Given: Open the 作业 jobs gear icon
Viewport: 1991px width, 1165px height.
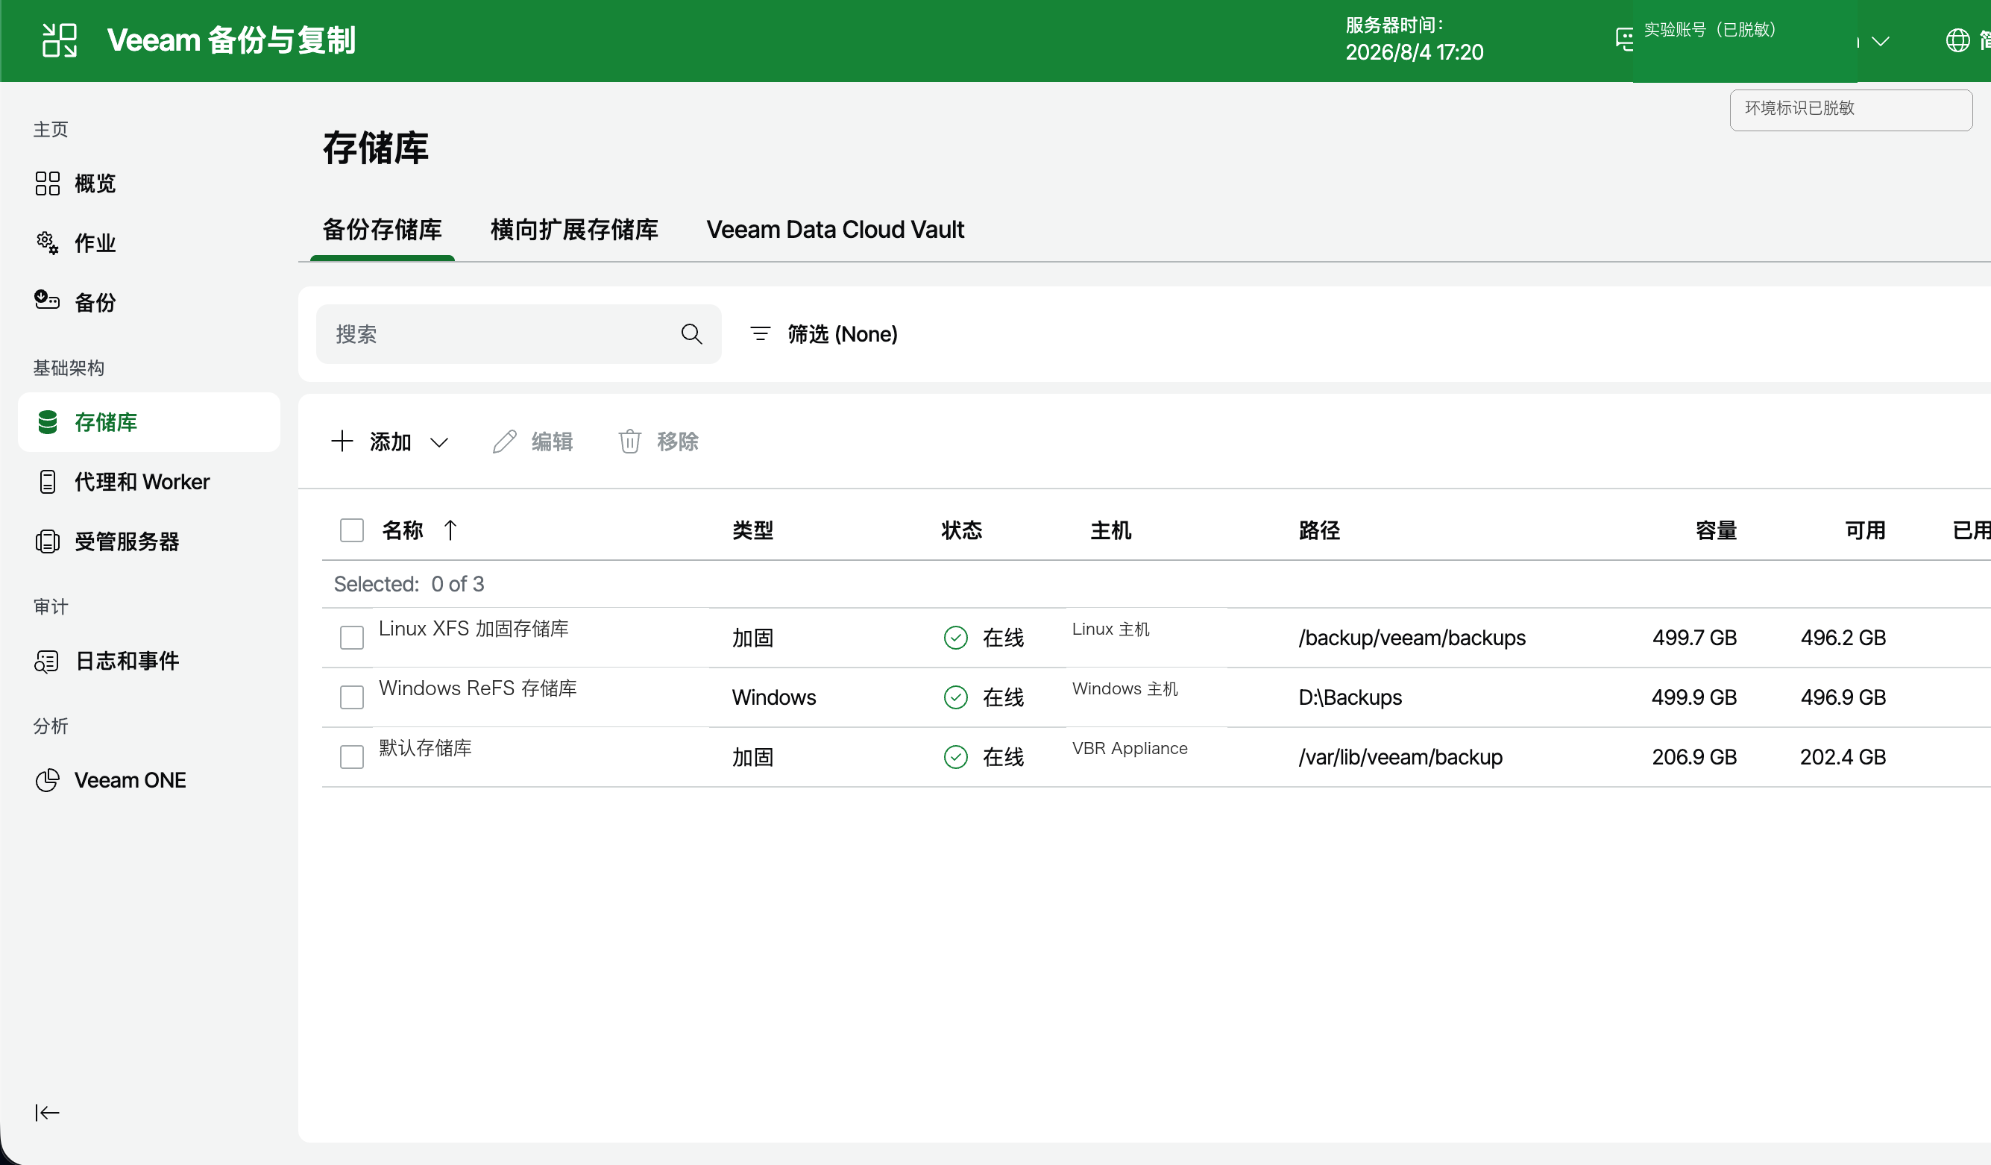Looking at the screenshot, I should [x=48, y=242].
